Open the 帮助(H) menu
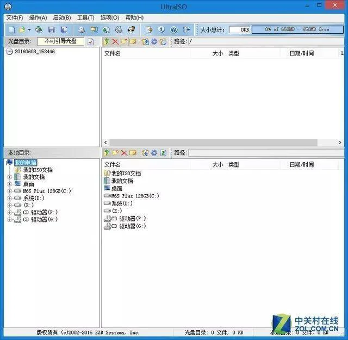 pos(134,17)
